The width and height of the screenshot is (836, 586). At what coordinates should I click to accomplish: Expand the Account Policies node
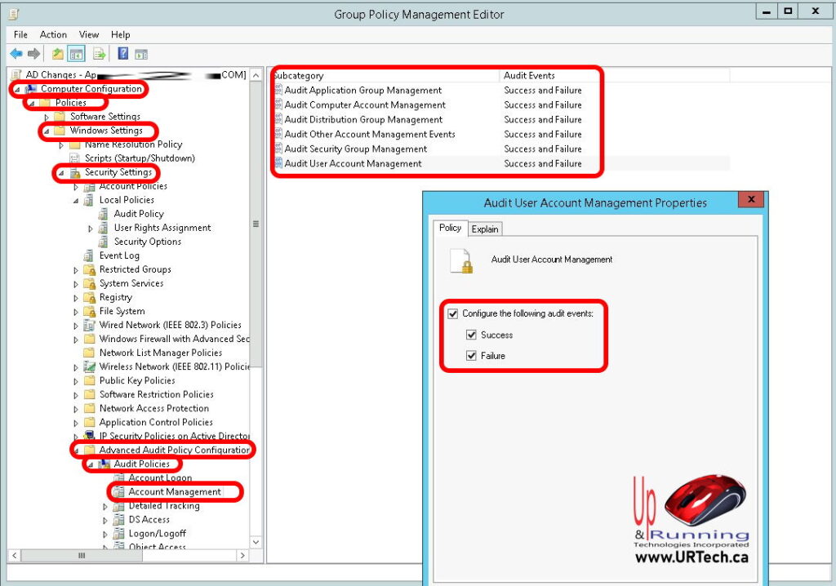click(74, 185)
